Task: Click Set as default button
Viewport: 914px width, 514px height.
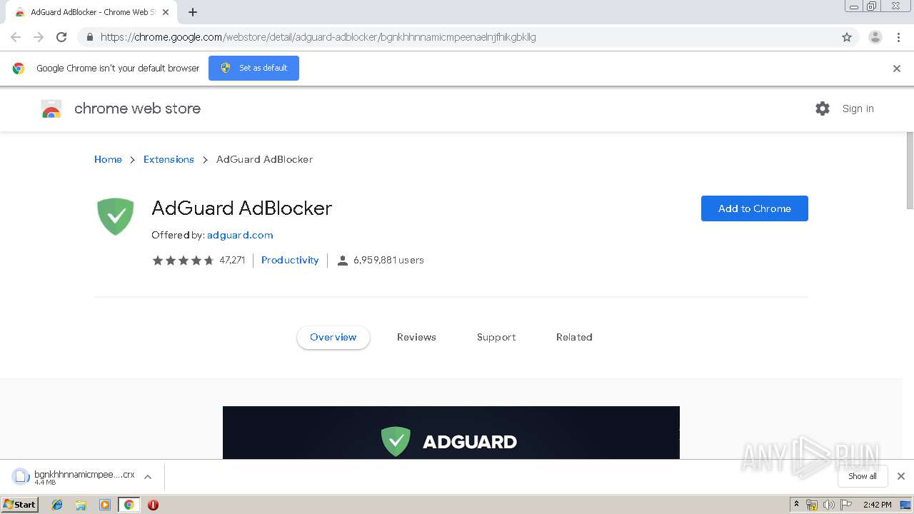Action: (253, 68)
